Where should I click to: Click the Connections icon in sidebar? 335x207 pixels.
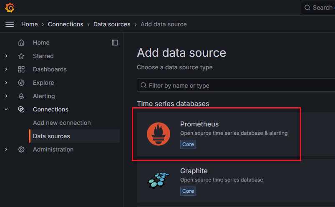[x=21, y=109]
